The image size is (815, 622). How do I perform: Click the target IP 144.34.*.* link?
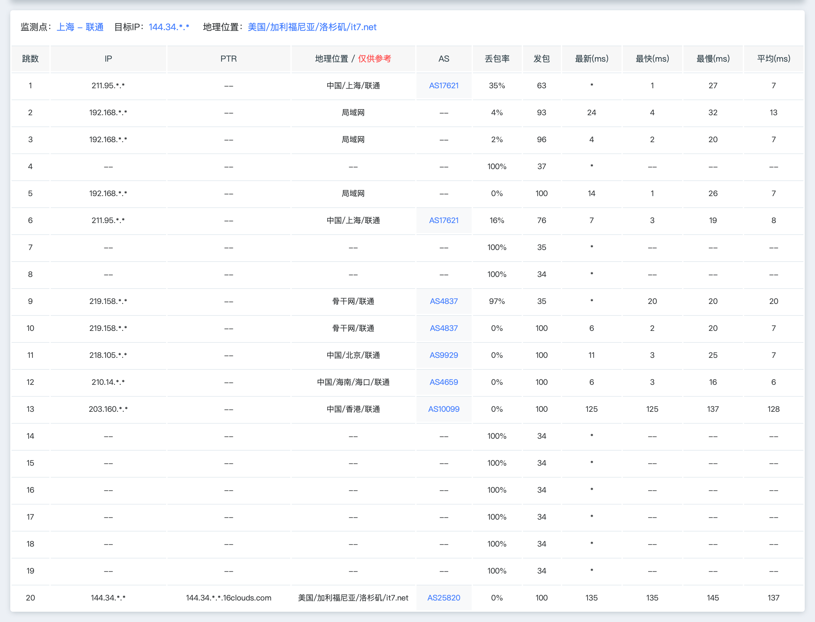169,27
